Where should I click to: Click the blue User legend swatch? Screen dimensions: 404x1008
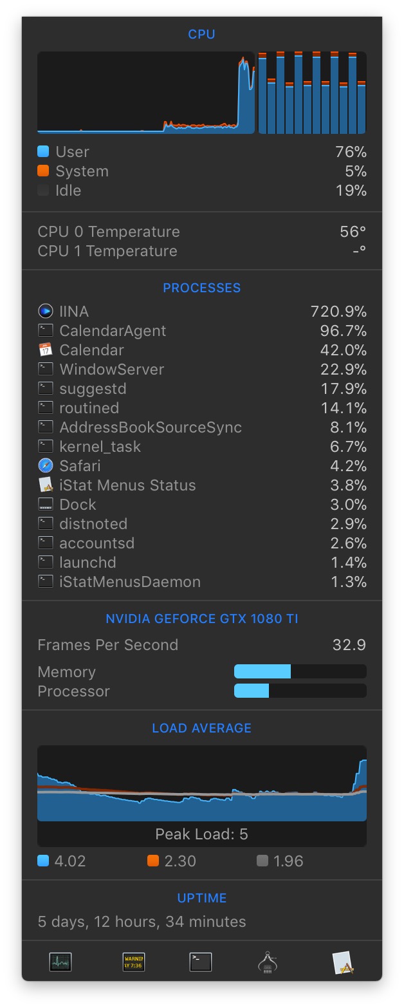[43, 152]
